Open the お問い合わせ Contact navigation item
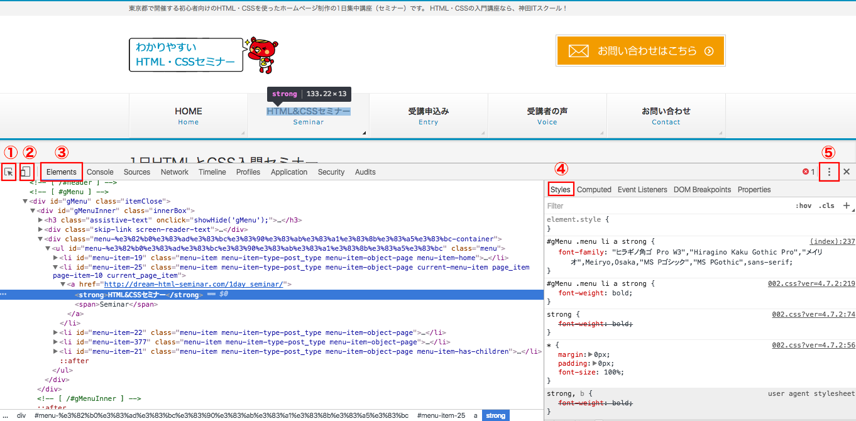 point(666,116)
